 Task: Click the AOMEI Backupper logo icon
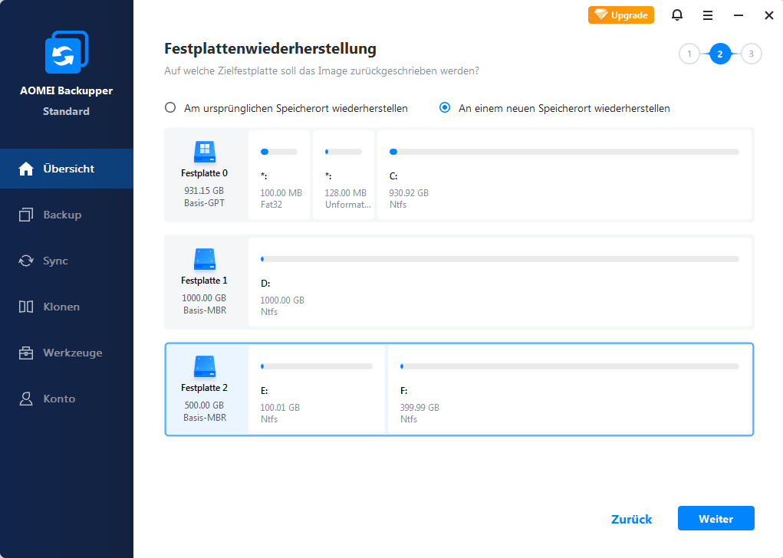click(67, 54)
